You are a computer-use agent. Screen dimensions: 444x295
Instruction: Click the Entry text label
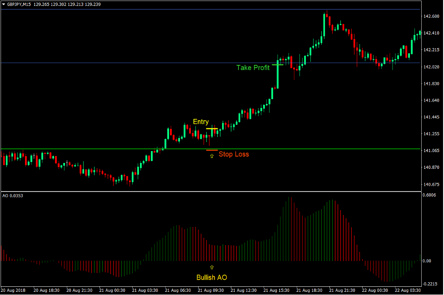(201, 122)
